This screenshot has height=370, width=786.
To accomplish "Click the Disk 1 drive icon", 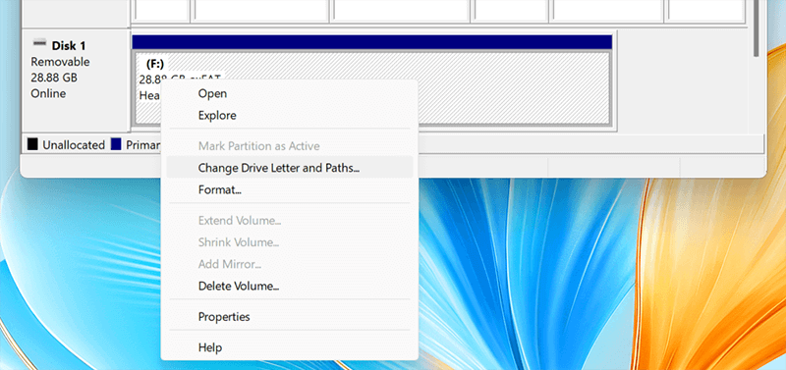I will (39, 42).
